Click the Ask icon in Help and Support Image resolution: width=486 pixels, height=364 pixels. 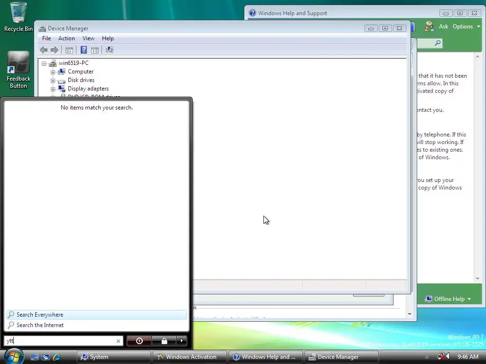click(430, 27)
